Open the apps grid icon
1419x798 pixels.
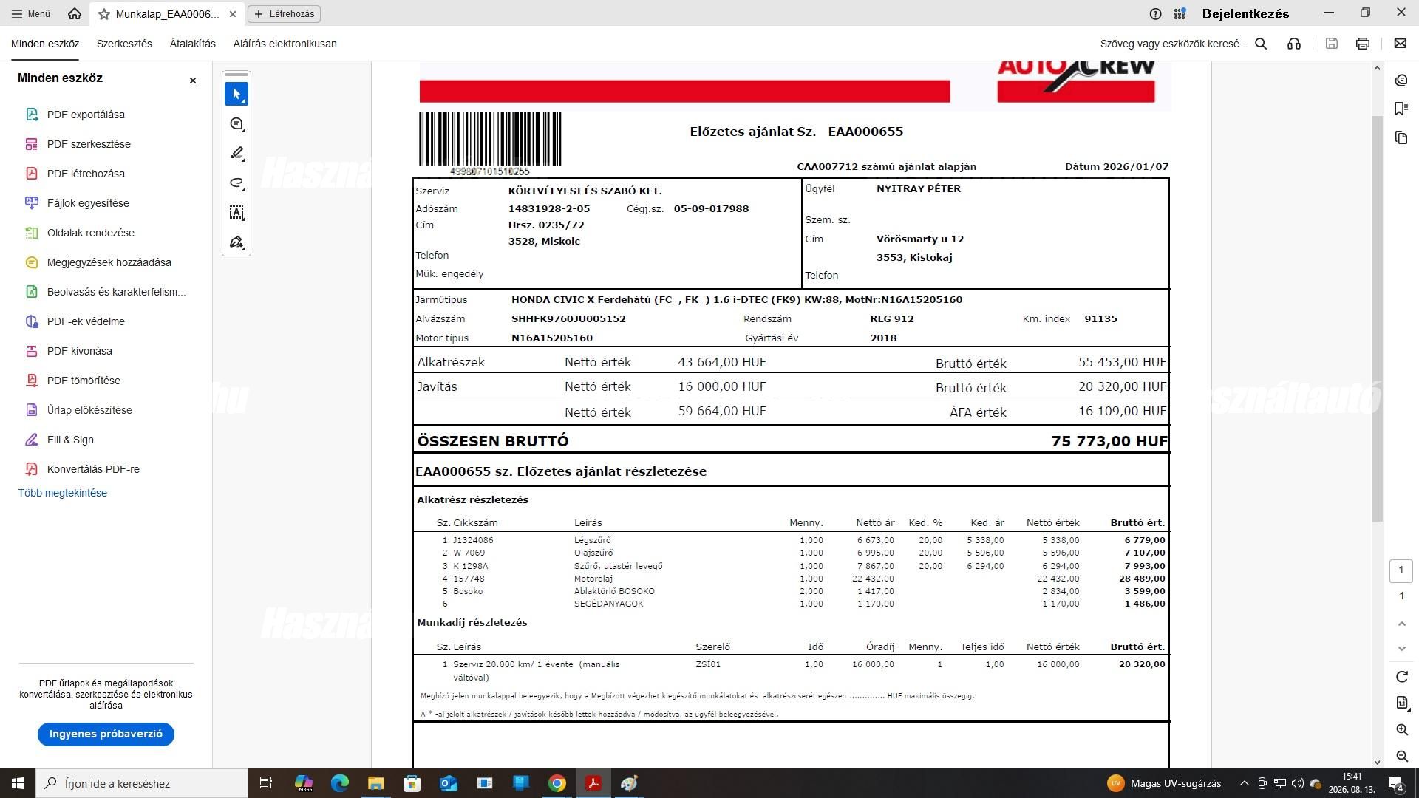1180,13
